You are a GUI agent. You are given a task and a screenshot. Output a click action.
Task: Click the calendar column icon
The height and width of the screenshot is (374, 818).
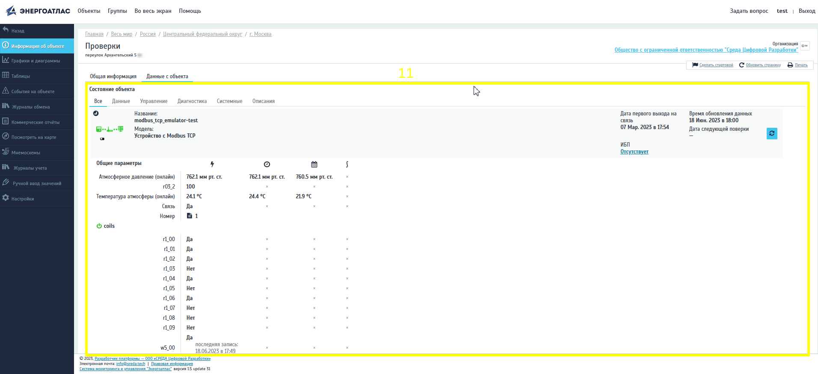tap(314, 165)
